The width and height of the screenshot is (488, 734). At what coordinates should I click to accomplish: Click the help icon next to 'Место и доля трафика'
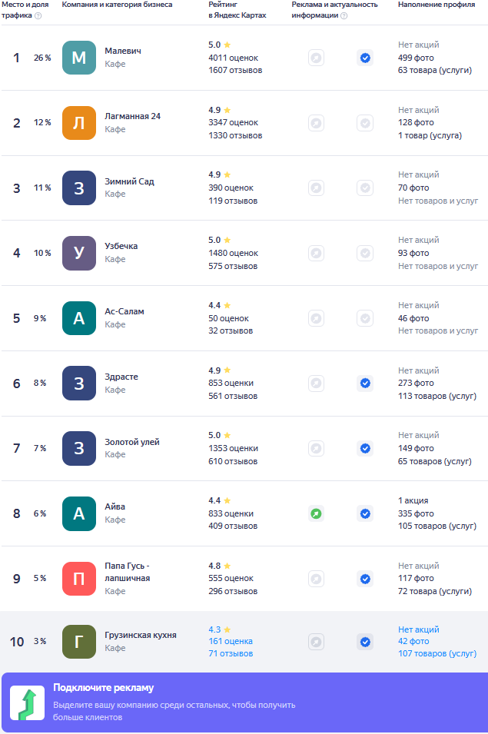pos(38,15)
